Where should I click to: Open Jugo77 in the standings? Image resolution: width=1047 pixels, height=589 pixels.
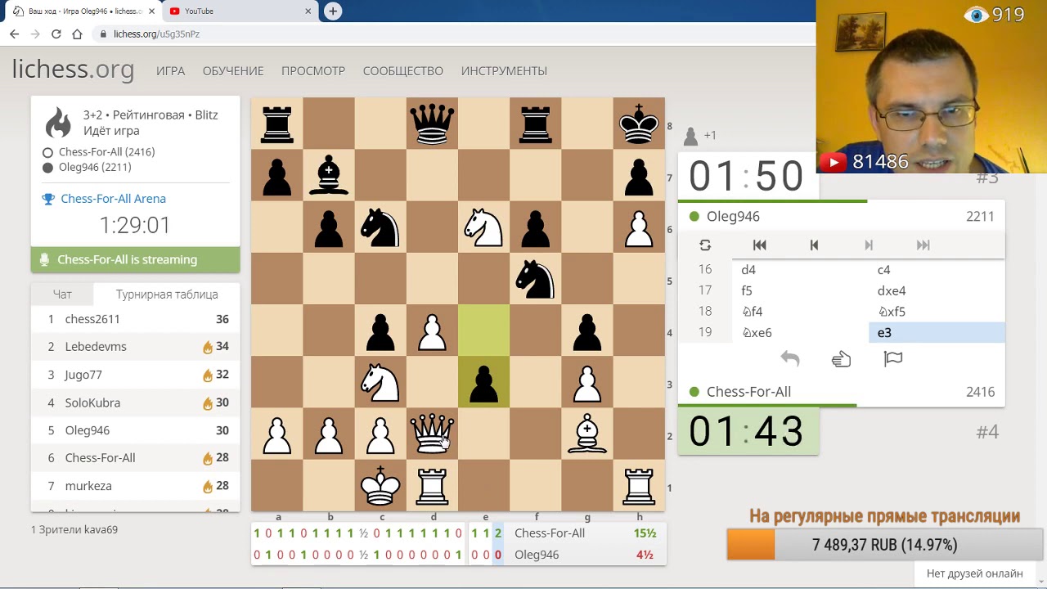click(x=83, y=375)
